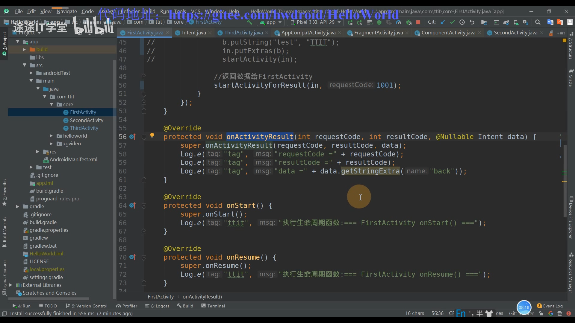Click the override gutter icon on line 56
Image resolution: width=575 pixels, height=323 pixels.
click(x=132, y=137)
